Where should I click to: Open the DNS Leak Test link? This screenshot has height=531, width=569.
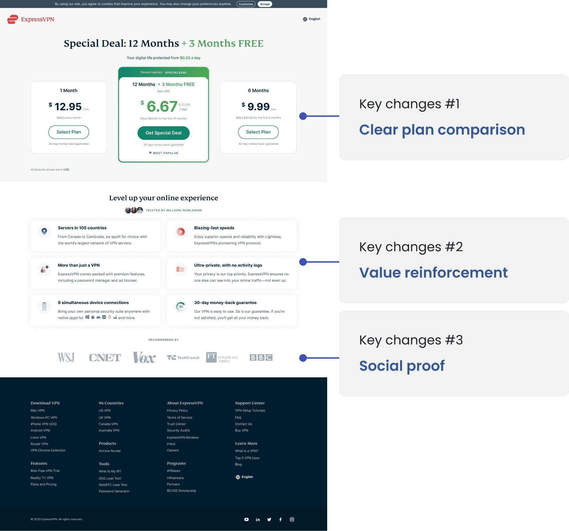[x=110, y=478]
